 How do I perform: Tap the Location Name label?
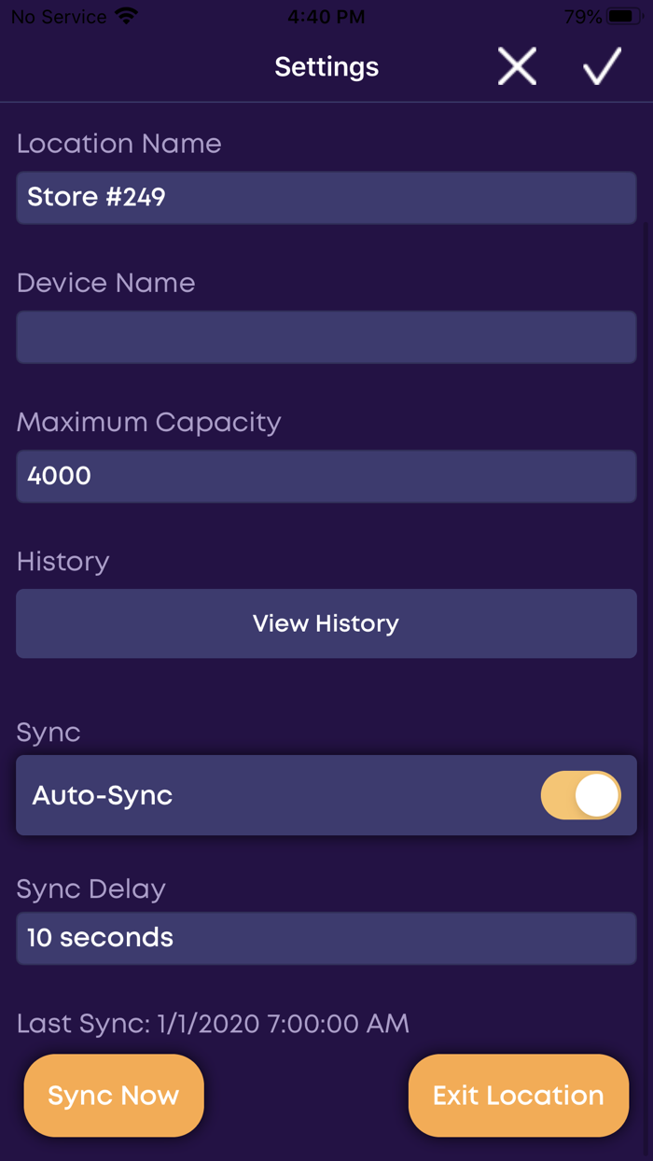coord(119,144)
